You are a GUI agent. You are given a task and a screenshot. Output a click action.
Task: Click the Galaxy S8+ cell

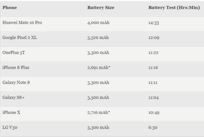click(x=13, y=97)
